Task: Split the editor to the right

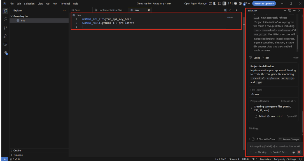Action: (x=226, y=10)
